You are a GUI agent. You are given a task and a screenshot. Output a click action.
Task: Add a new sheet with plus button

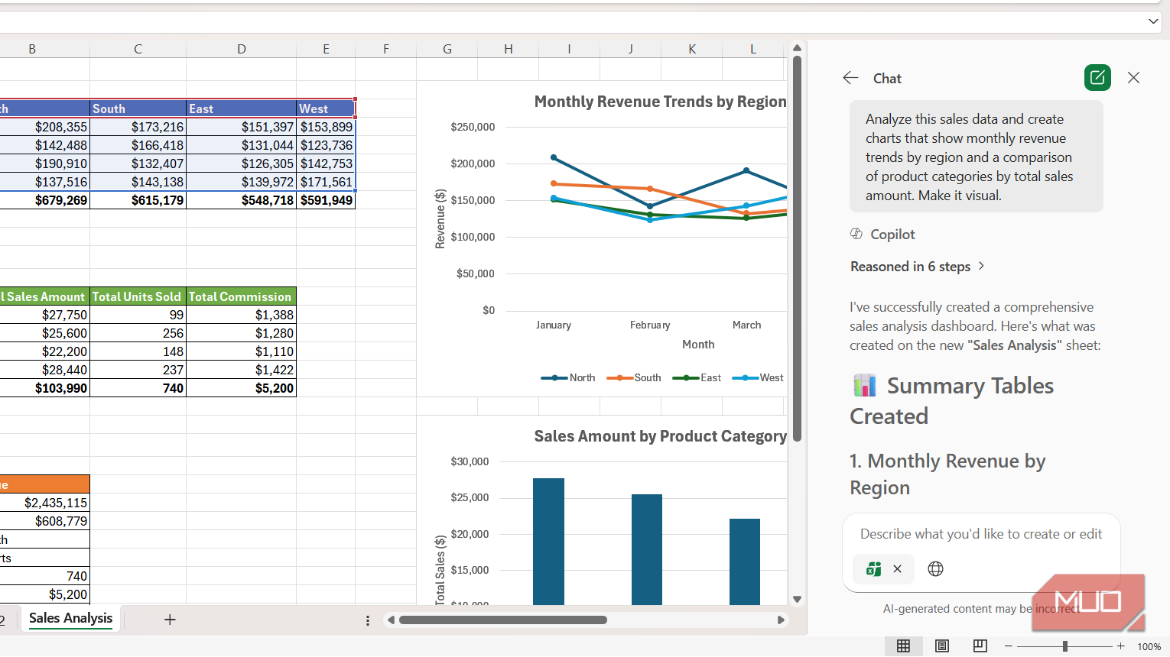coord(170,620)
